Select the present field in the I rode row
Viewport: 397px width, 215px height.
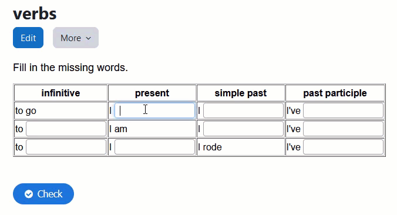click(154, 147)
